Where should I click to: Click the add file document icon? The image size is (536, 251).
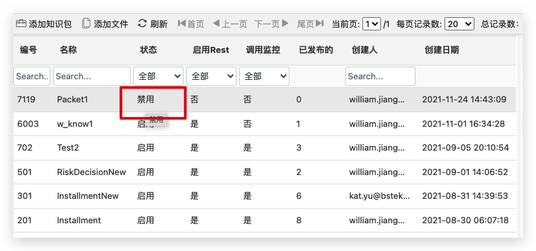(86, 24)
